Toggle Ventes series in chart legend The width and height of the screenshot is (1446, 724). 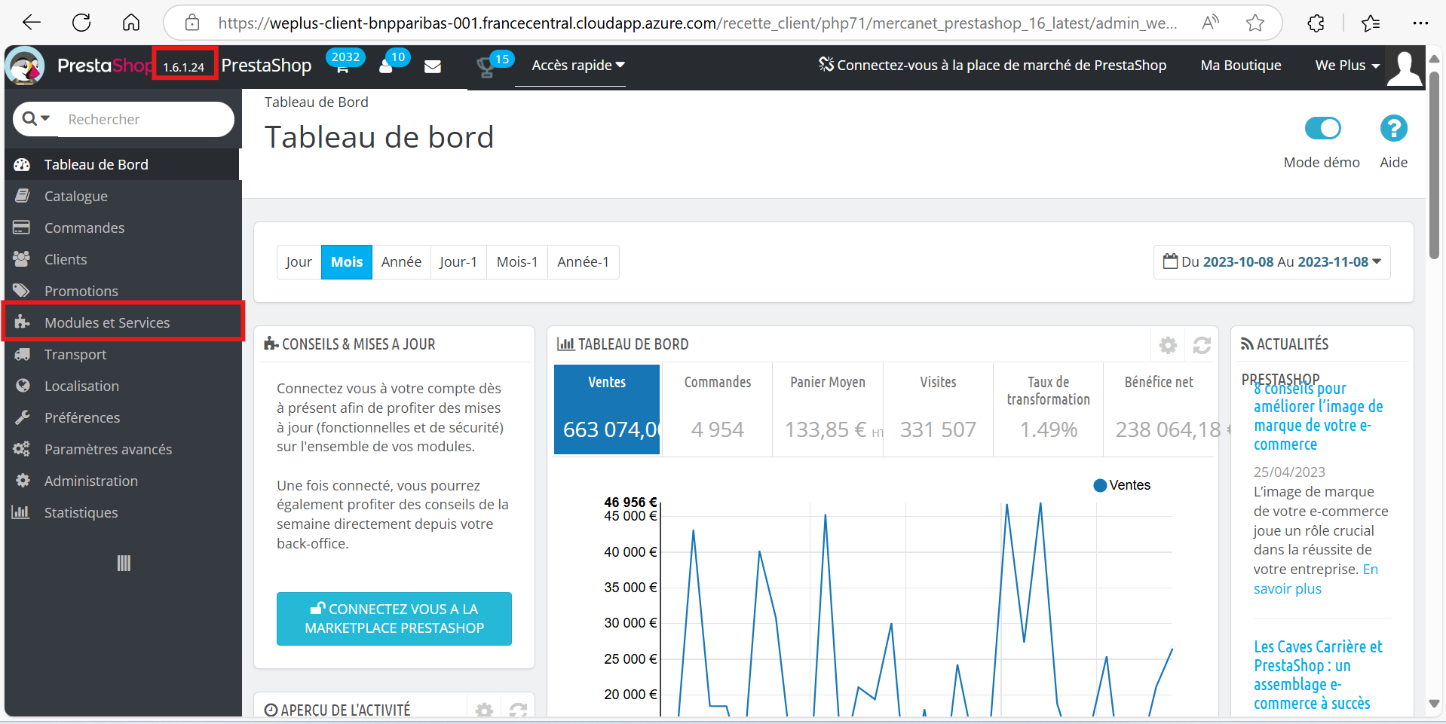coord(1122,485)
